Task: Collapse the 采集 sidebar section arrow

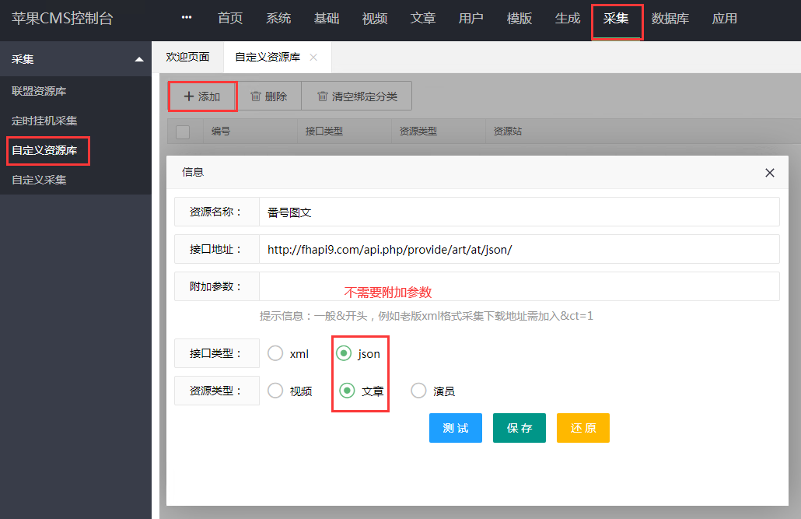Action: coord(139,59)
